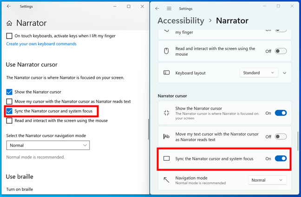Viewport: 301px width, 197px height.
Task: Open Narrator cursor navigation mode Normal dropdown
Action: coord(48,145)
